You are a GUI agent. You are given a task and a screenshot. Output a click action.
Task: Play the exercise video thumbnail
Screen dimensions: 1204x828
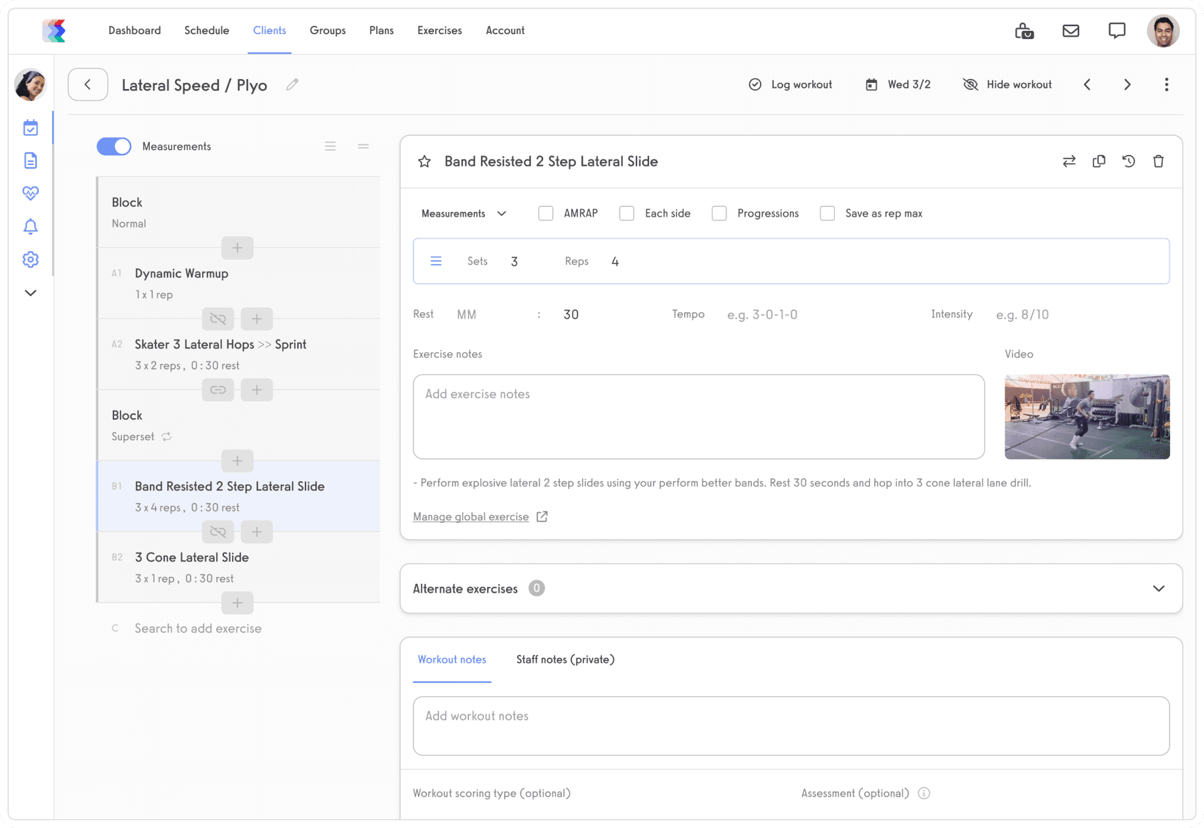click(x=1087, y=417)
